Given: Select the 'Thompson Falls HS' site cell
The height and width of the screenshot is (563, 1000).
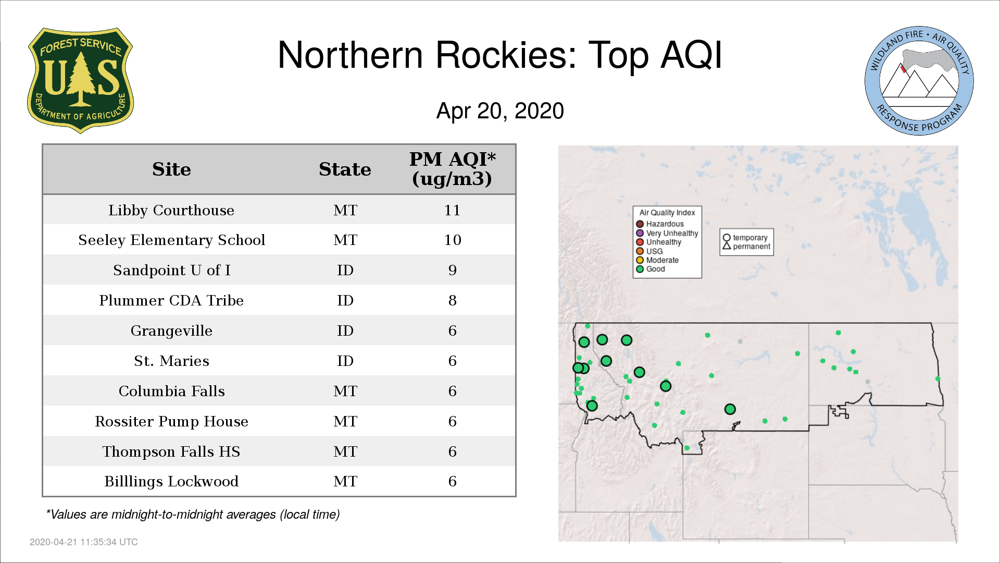Looking at the screenshot, I should click(x=171, y=451).
